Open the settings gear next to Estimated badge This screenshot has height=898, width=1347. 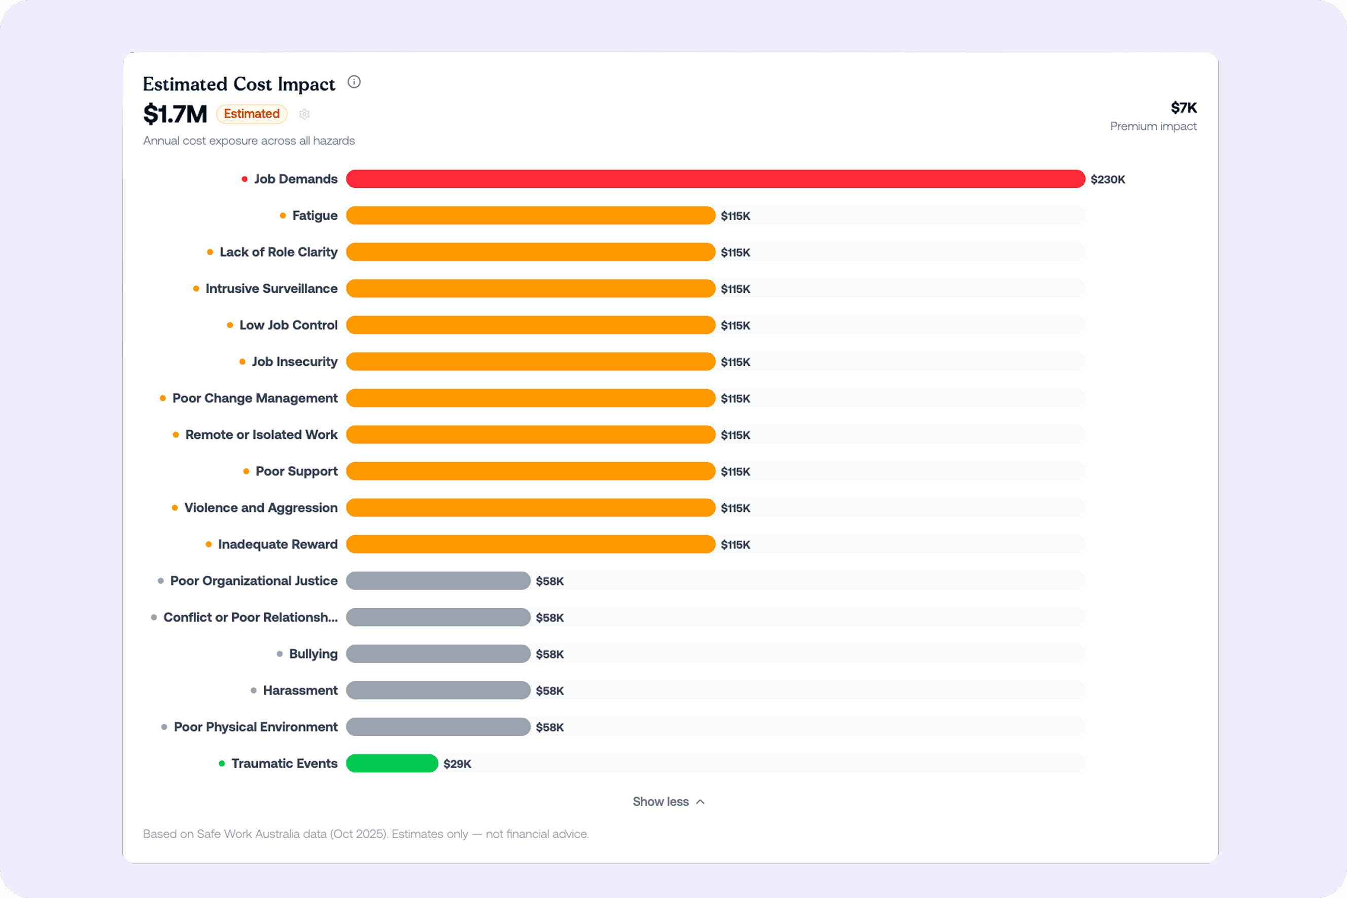(304, 114)
